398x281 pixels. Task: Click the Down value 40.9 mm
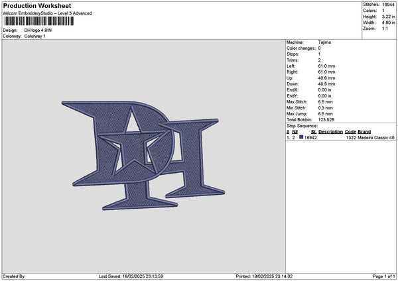pyautogui.click(x=326, y=84)
